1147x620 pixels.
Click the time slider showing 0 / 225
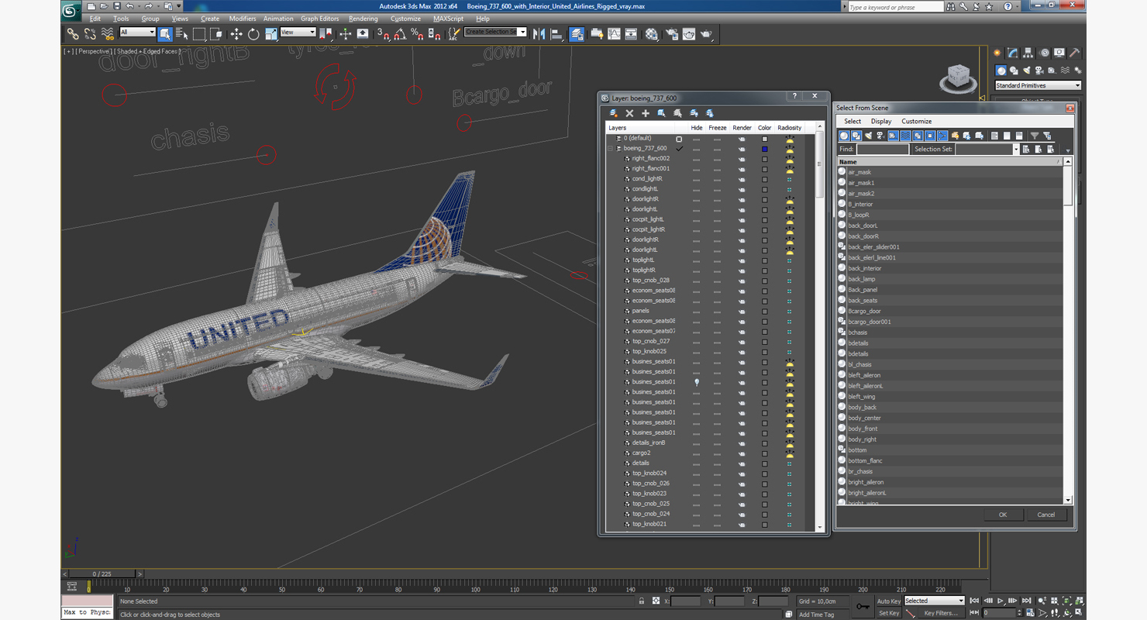coord(102,574)
